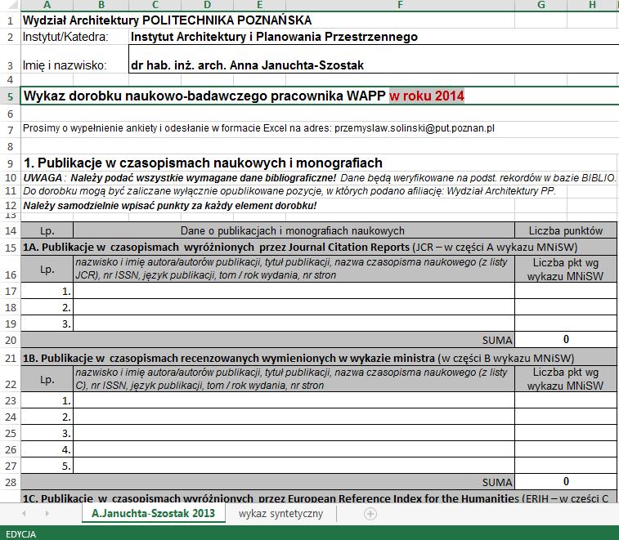Click publication entry cell in row 19
The width and height of the screenshot is (619, 540).
pos(294,323)
